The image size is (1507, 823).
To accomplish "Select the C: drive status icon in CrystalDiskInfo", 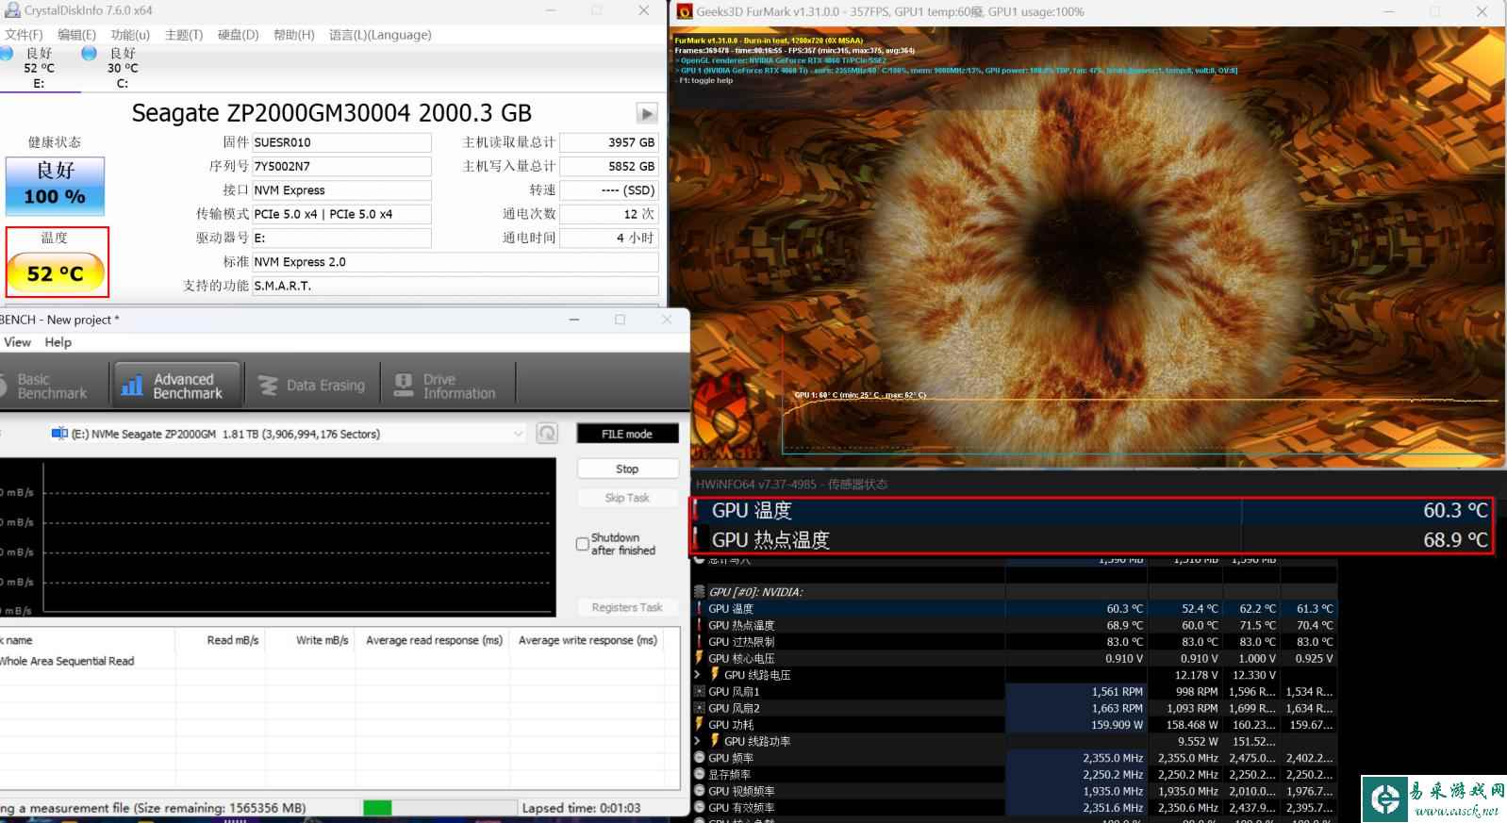I will [x=90, y=54].
